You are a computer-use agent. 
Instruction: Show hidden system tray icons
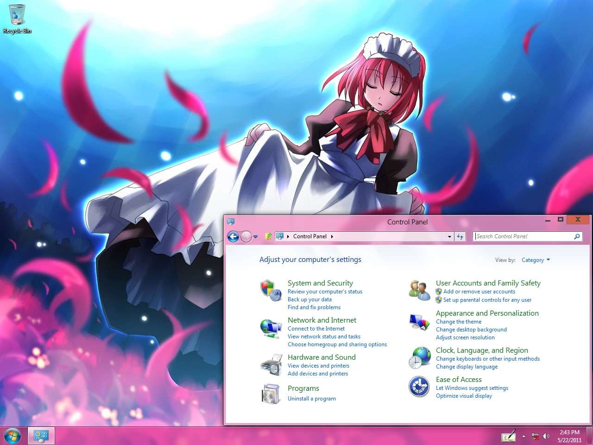[x=524, y=436]
